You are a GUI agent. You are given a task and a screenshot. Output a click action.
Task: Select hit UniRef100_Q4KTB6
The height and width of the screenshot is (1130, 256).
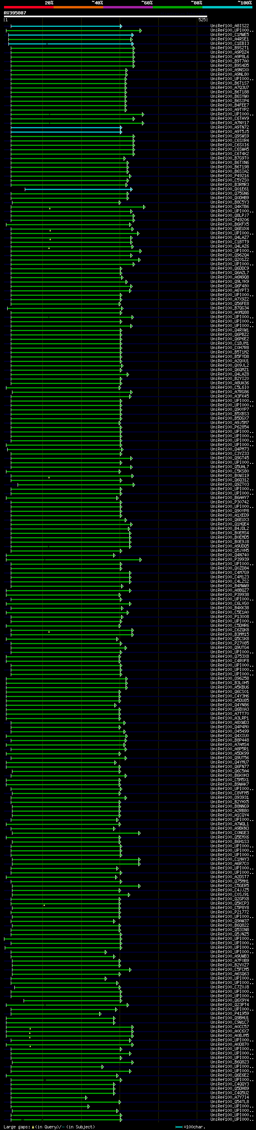230,206
